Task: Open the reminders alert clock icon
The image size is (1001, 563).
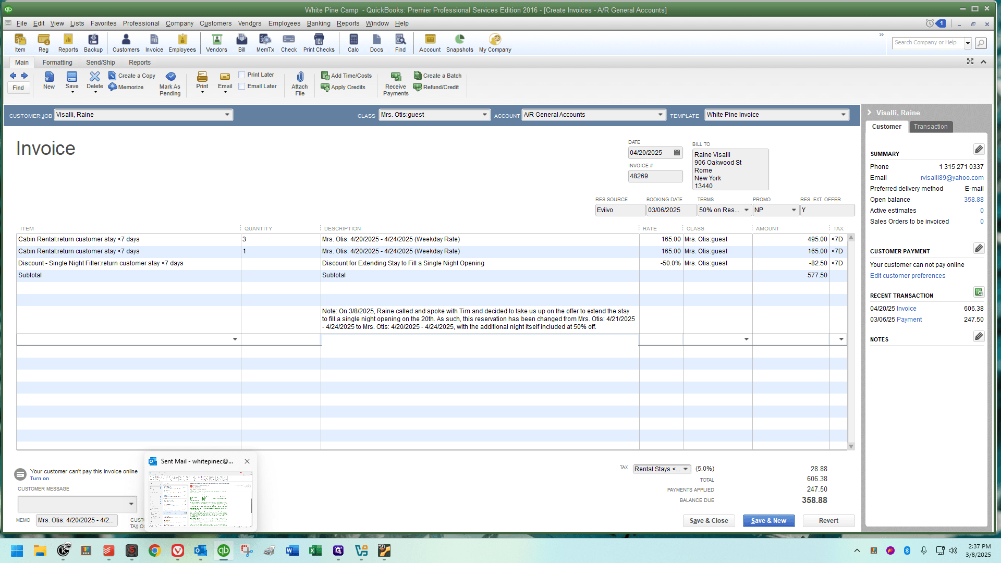Action: pos(930,23)
